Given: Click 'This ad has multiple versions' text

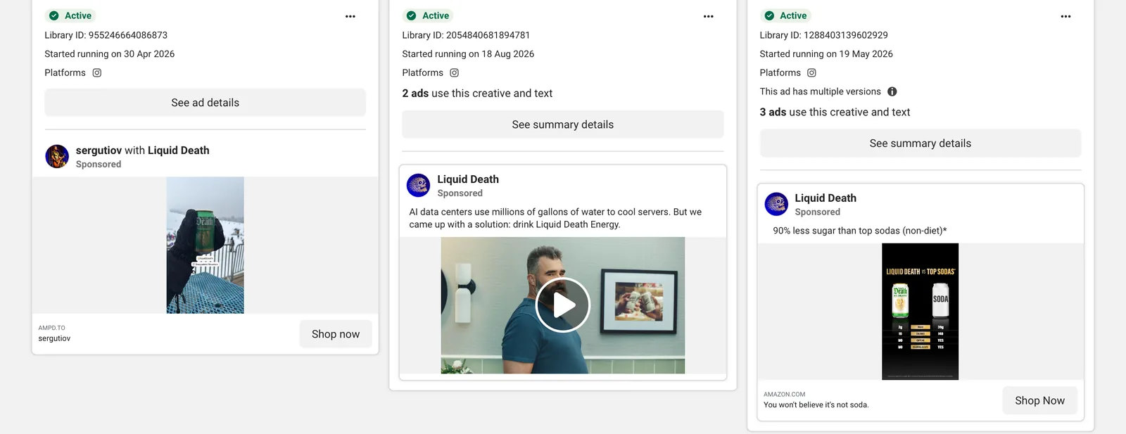Looking at the screenshot, I should pyautogui.click(x=820, y=91).
